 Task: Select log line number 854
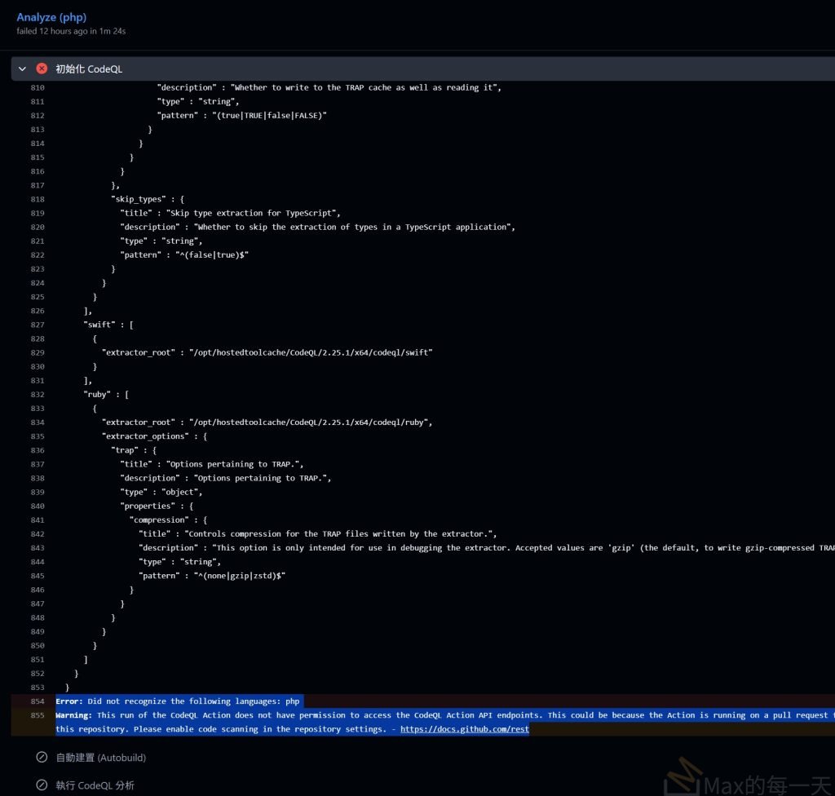click(37, 701)
